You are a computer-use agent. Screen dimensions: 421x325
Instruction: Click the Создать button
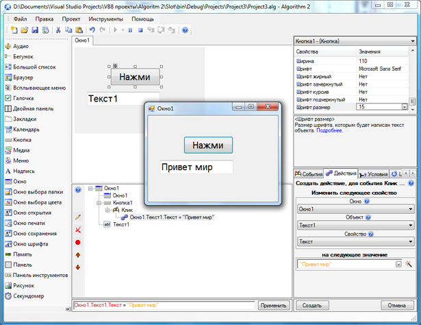click(312, 305)
